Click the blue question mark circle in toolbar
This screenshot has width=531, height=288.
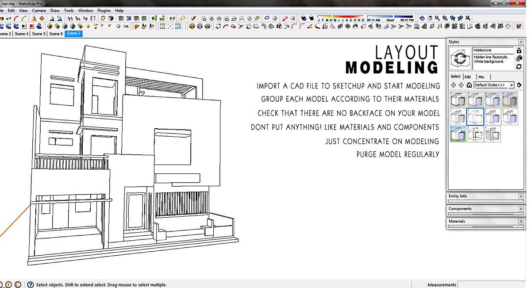(73, 26)
